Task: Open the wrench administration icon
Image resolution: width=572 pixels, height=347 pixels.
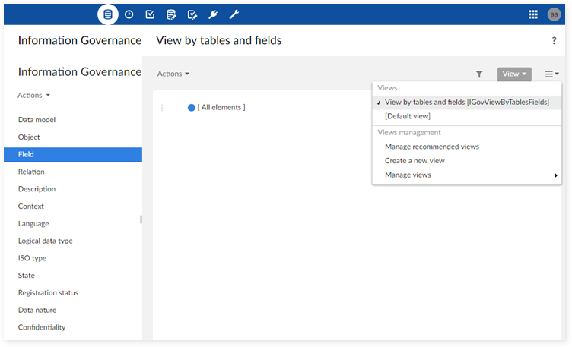Action: [234, 14]
